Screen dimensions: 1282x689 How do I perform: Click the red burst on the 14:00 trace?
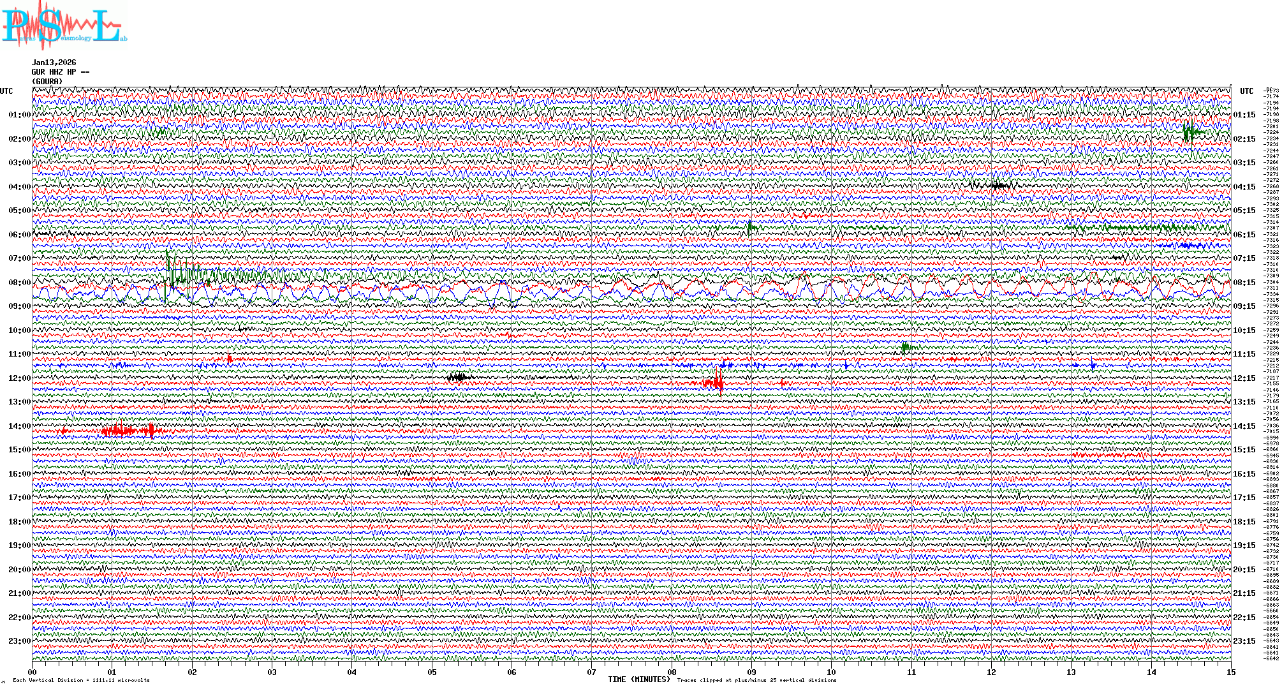(x=126, y=431)
